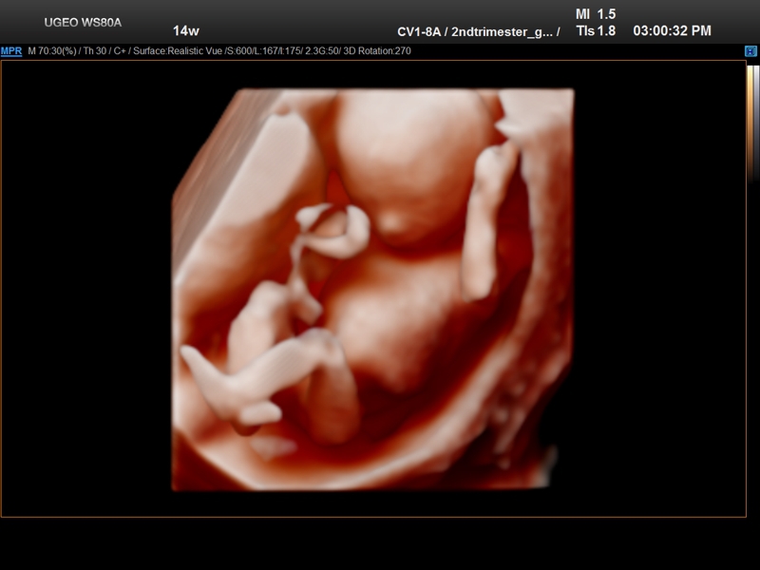This screenshot has height=570, width=760.
Task: Click the blue H icon at top right
Action: click(x=750, y=50)
